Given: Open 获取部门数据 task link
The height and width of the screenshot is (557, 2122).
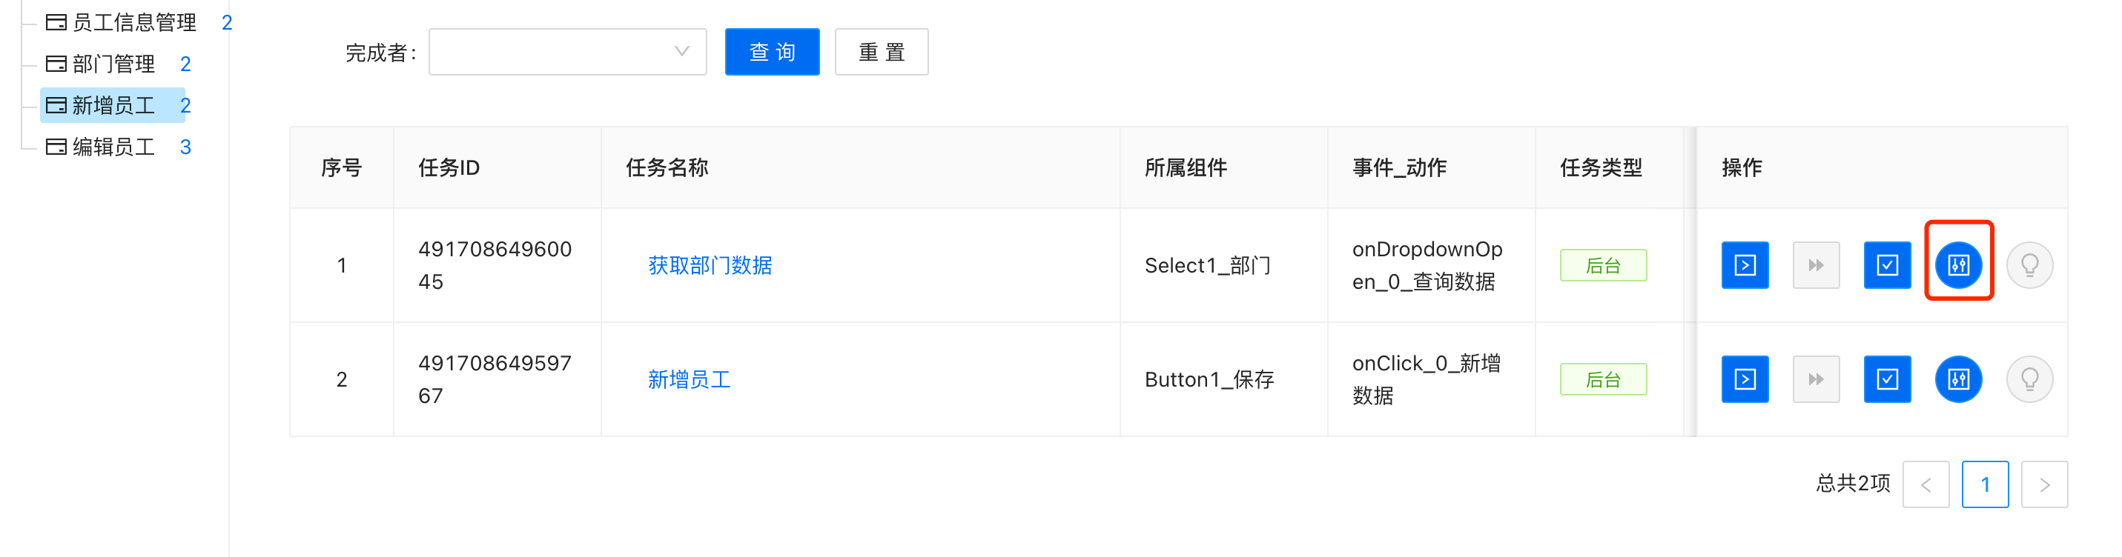Looking at the screenshot, I should 710,265.
